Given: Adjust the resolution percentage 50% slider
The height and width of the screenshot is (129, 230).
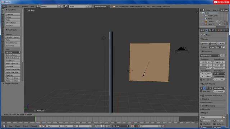Looking at the screenshot, I should pyautogui.click(x=206, y=68).
